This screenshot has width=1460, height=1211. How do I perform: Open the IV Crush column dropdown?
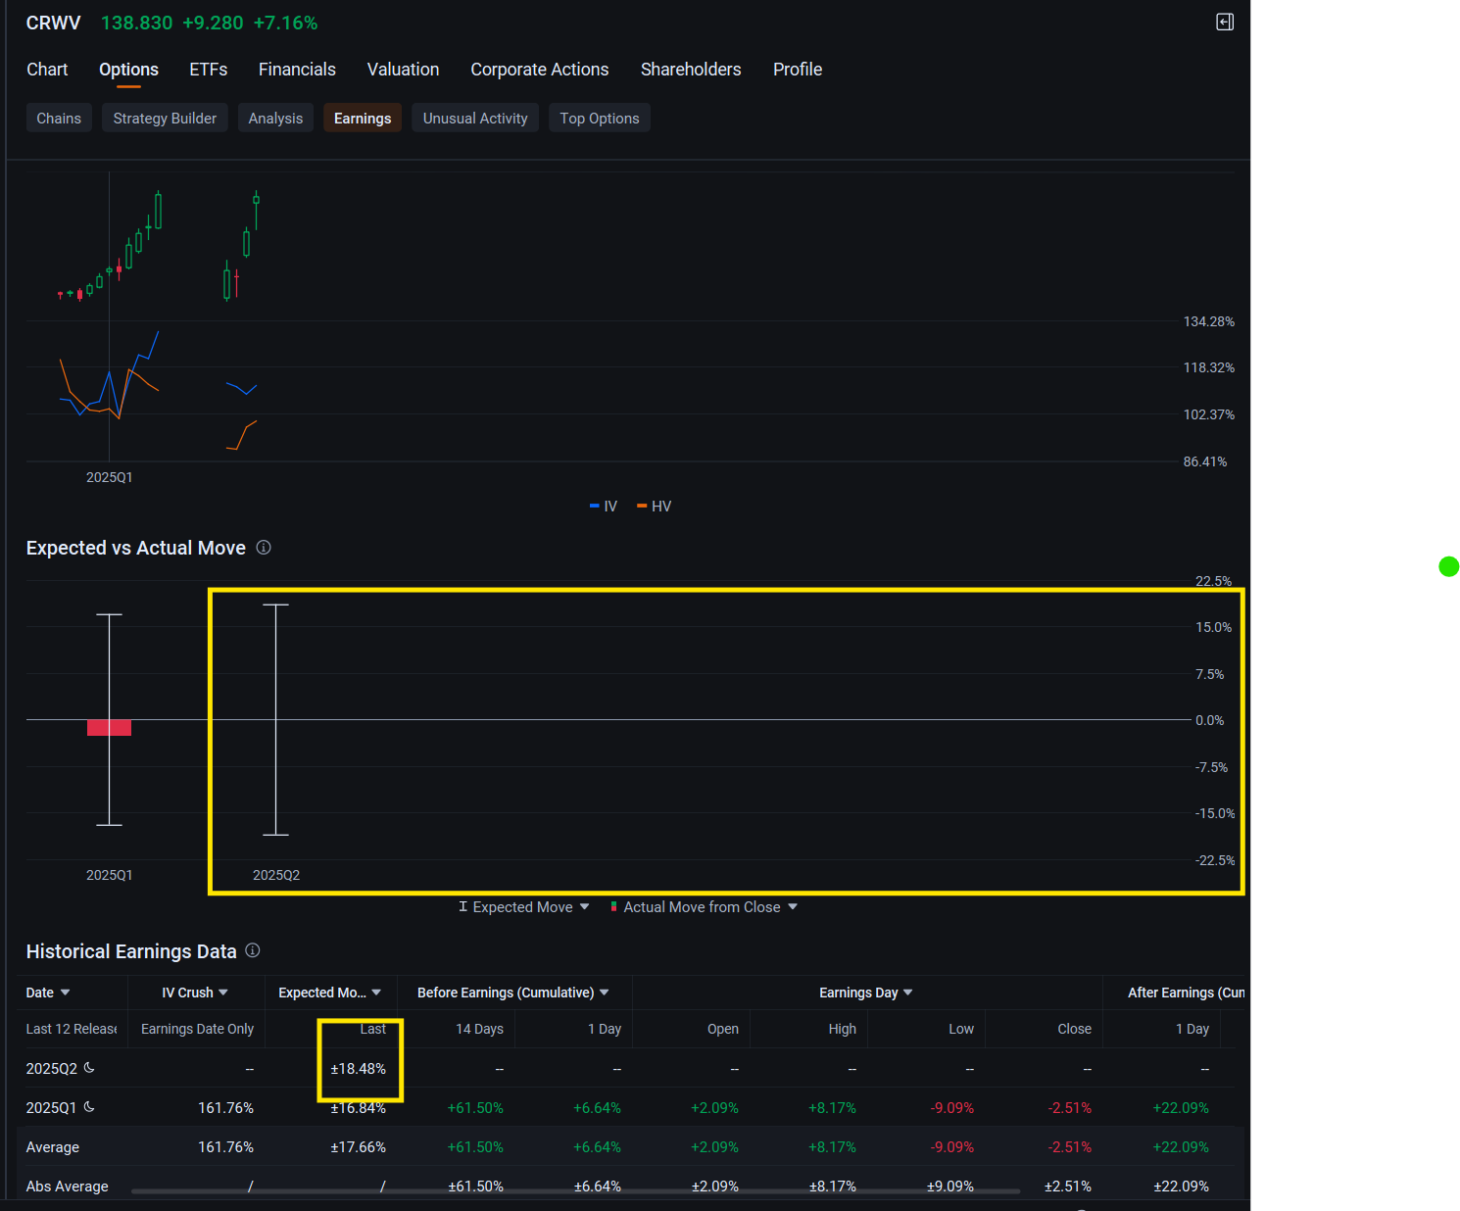pos(223,993)
